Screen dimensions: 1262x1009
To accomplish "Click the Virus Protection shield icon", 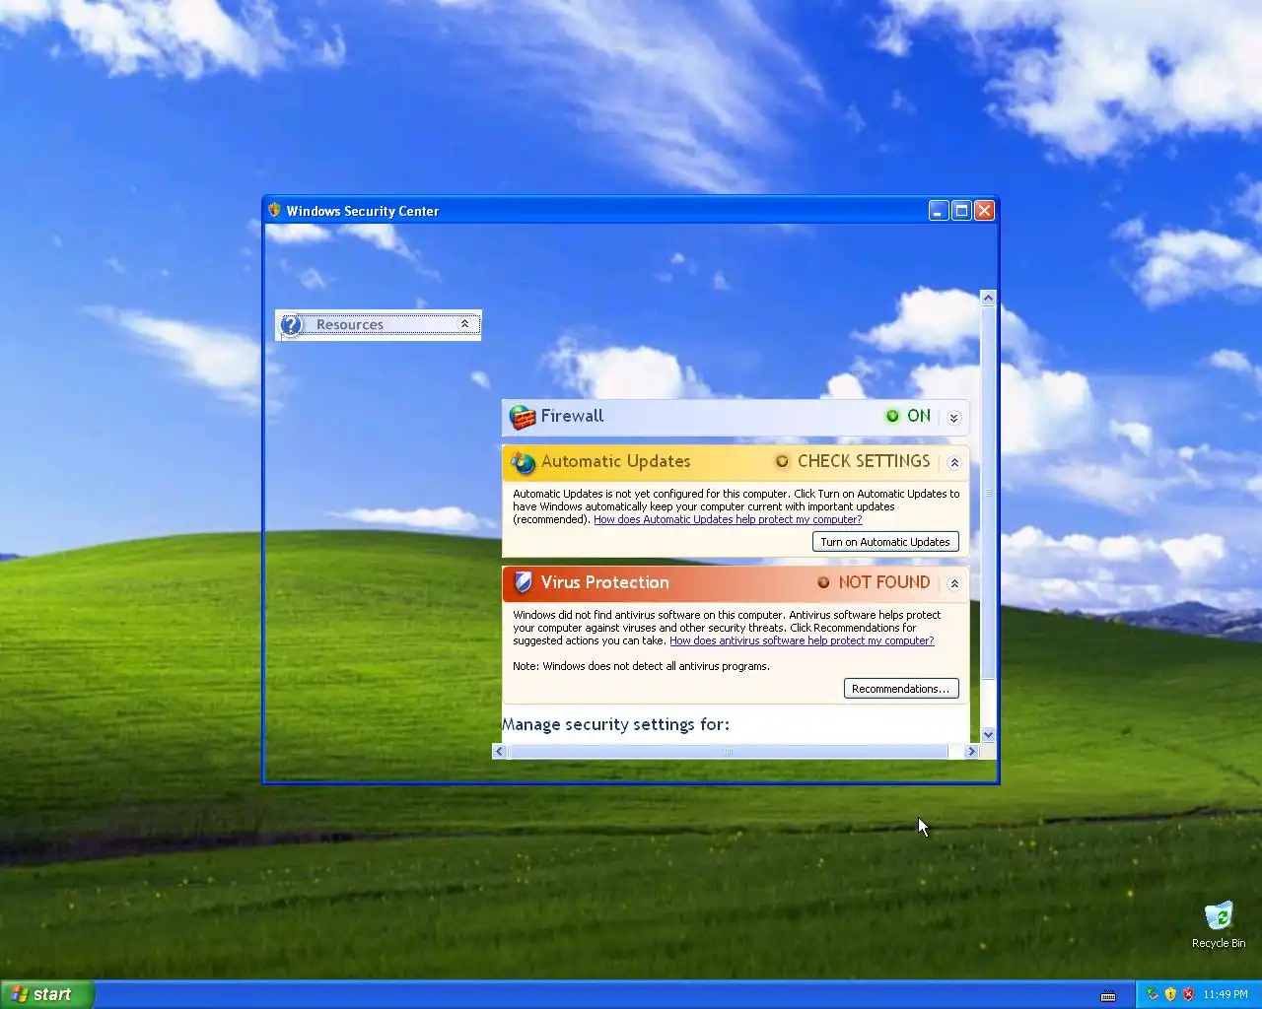I will 524,582.
